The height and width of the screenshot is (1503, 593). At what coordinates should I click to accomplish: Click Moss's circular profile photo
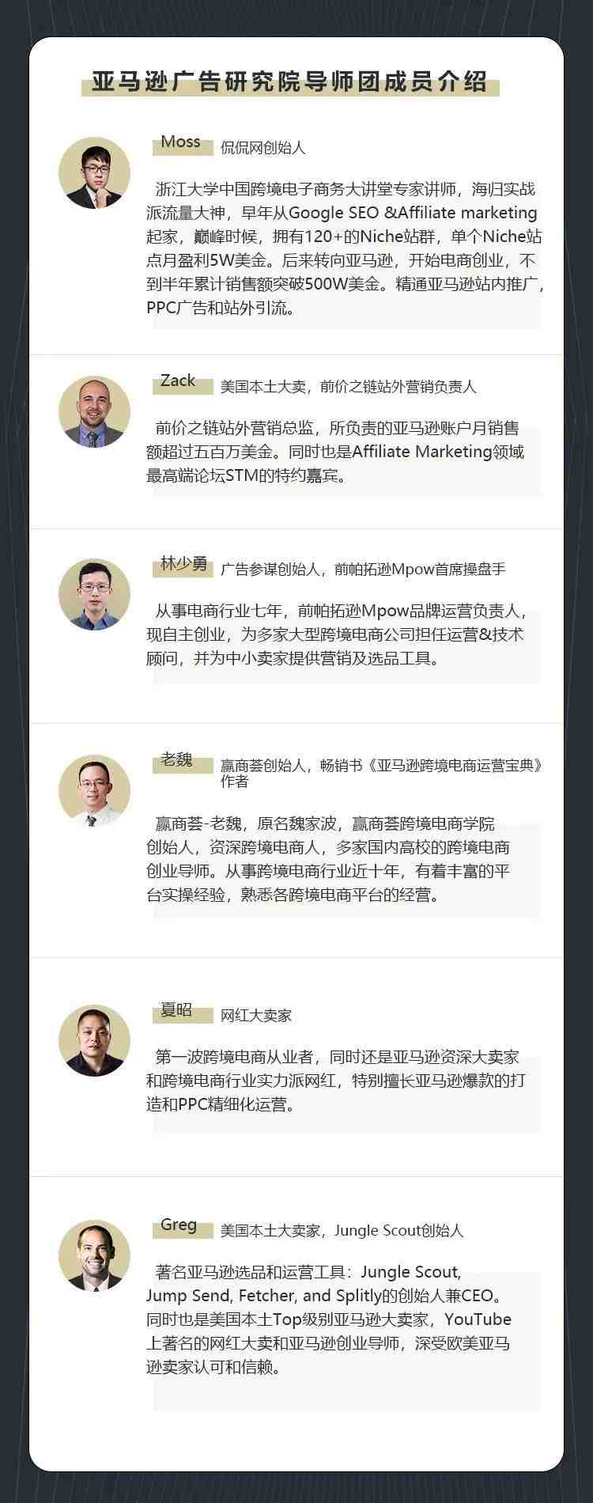pos(94,173)
